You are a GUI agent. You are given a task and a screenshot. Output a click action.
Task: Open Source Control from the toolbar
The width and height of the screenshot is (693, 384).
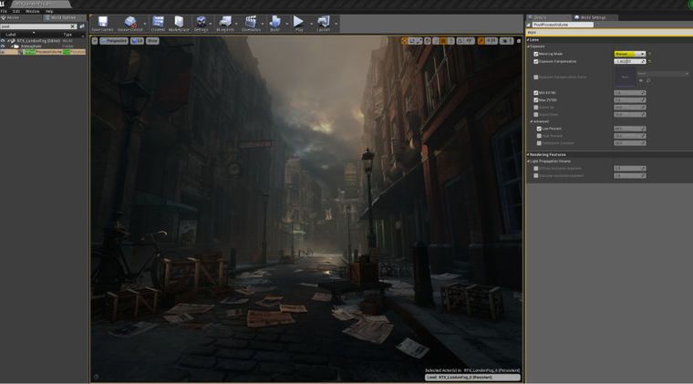point(129,24)
